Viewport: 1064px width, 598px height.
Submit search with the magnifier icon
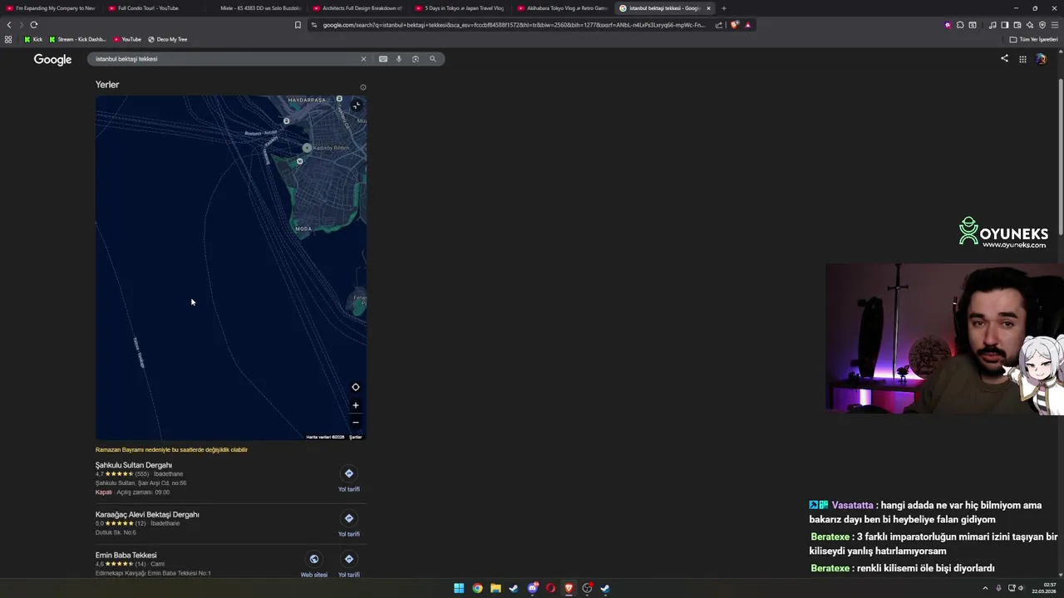[x=432, y=59]
